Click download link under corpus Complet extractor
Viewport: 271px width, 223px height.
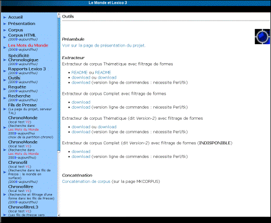click(x=81, y=102)
